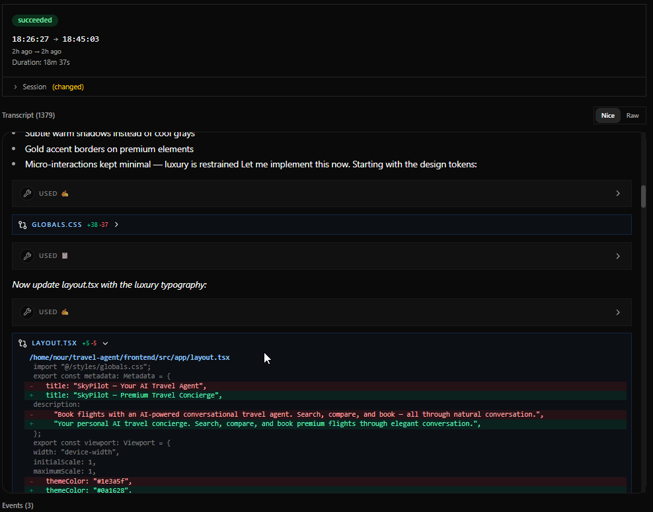Click the removed description line Book flights
Viewport: 653px width, 512px height.
(x=325, y=415)
